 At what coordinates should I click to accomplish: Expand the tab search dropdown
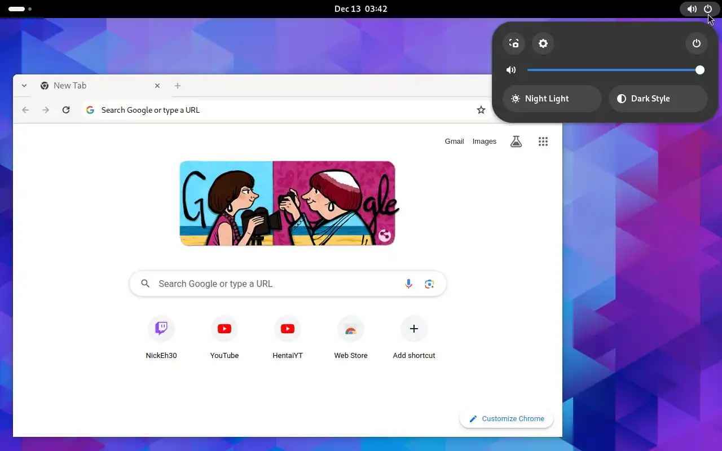[24, 86]
